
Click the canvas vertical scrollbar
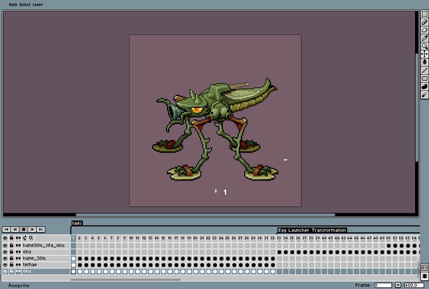417,108
